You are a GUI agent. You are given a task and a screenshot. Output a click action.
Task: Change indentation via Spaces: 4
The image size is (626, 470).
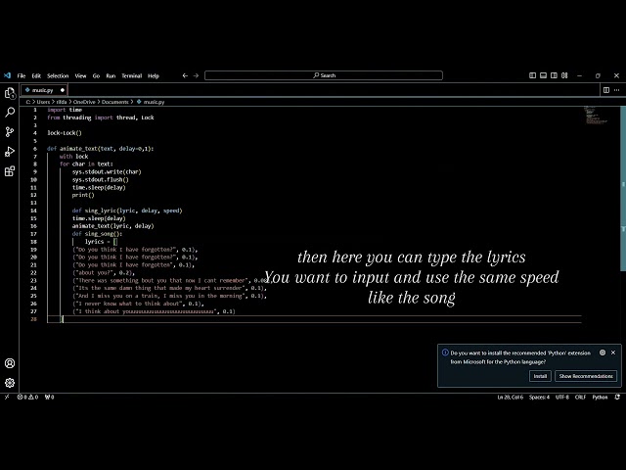click(x=539, y=397)
